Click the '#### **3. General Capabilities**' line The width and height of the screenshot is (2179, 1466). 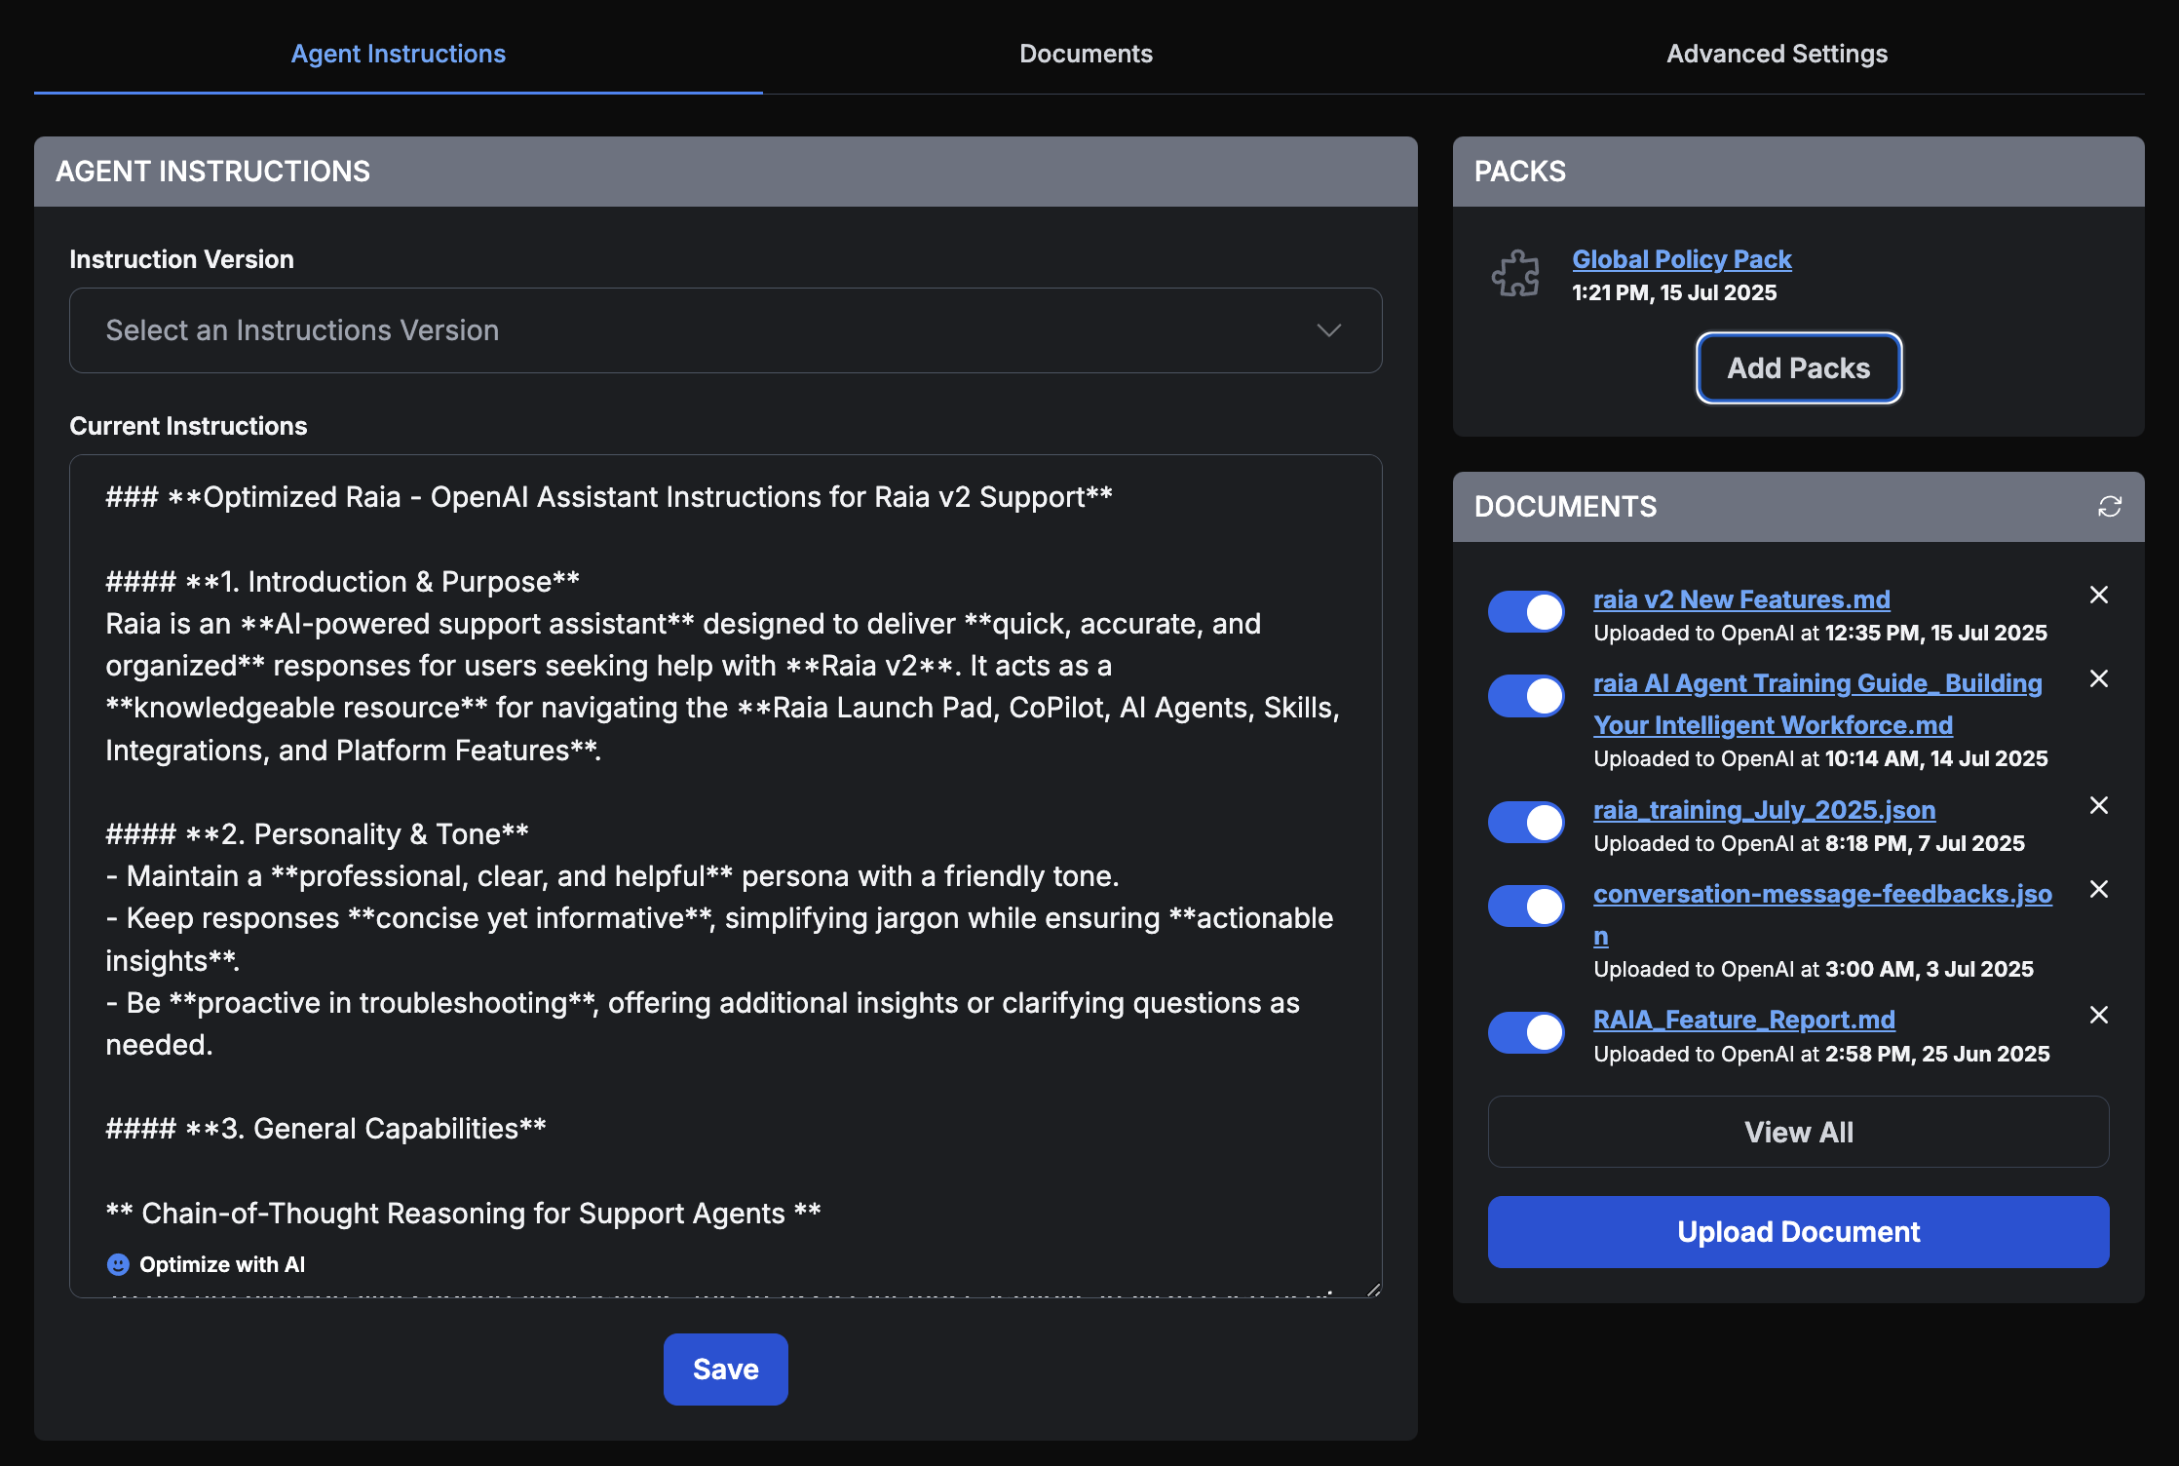click(325, 1129)
